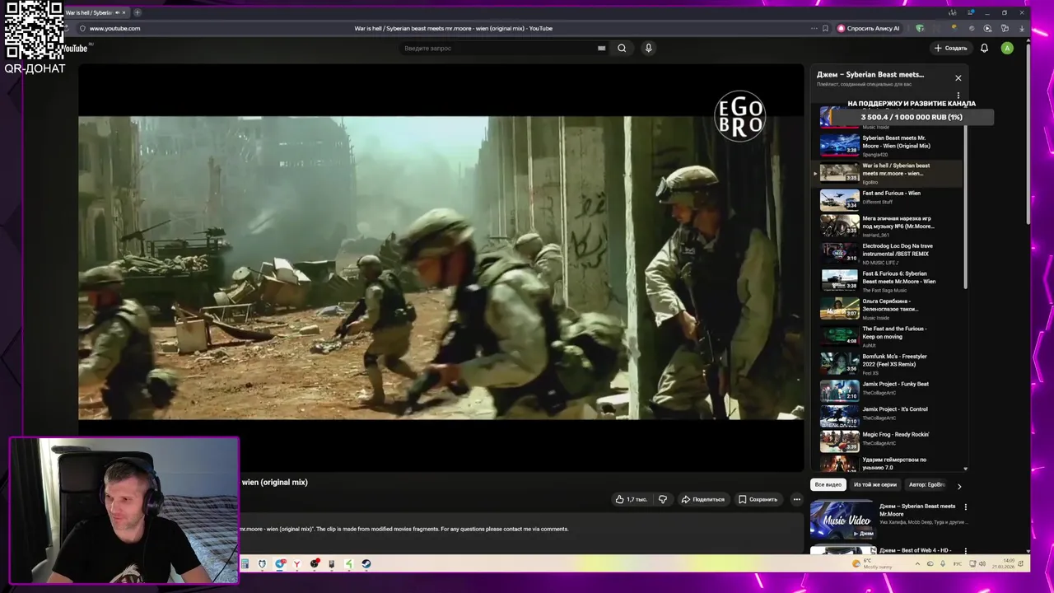Open options for Джем – Best of Web 4 recommendation
The image size is (1054, 593).
966,551
